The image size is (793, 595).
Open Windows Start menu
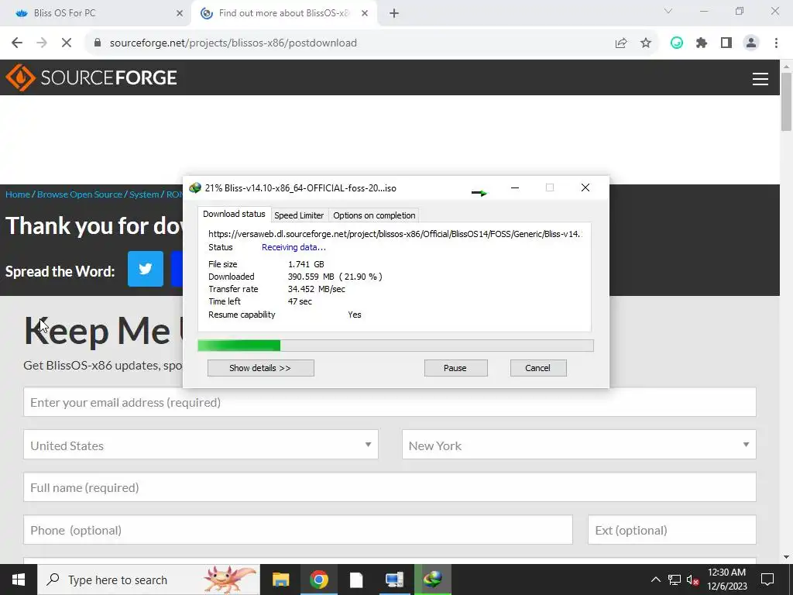[x=19, y=580]
